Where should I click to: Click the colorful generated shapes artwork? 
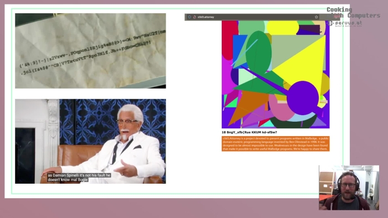tap(275, 74)
